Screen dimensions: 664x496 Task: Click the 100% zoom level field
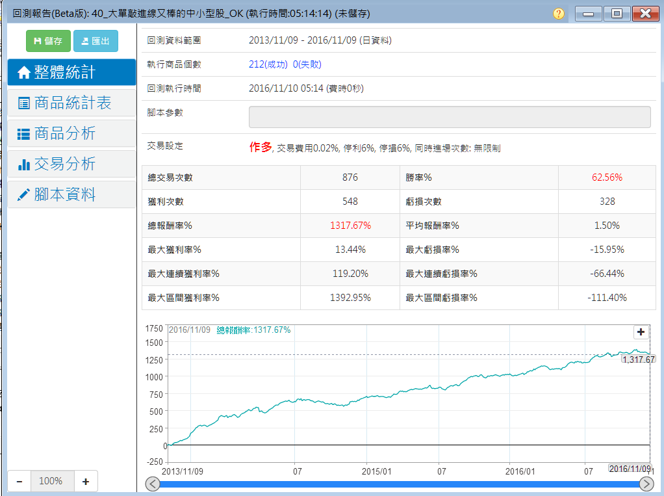51,481
